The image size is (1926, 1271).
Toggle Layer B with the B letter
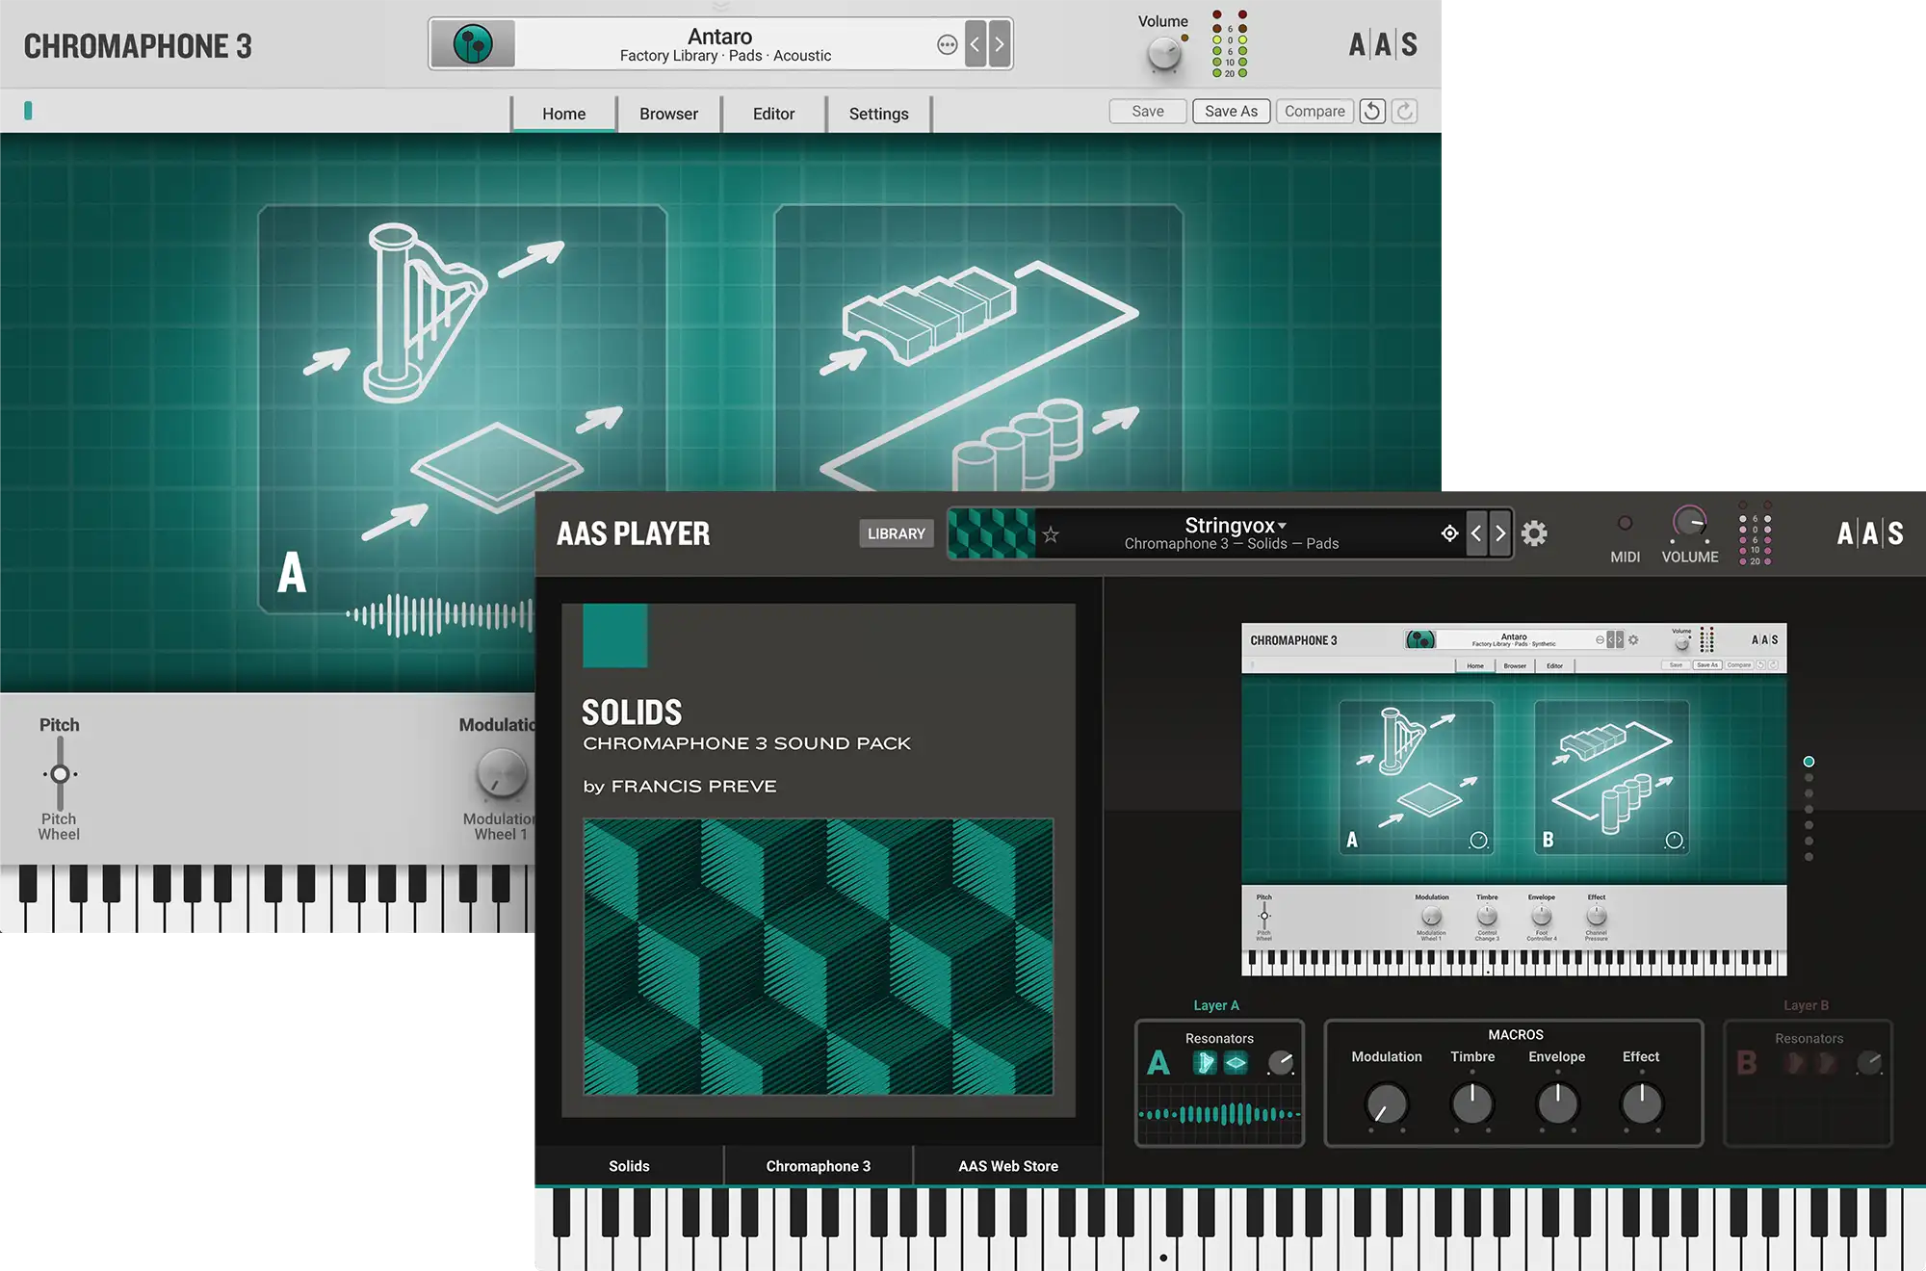click(1747, 1063)
